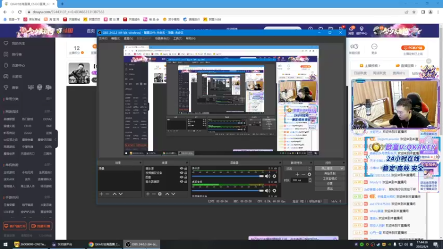Open 我的关注 heart icon in Douyu sidebar

6,43
